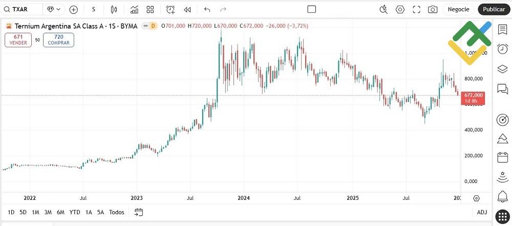Open the object tree layers panel
The image size is (512, 226).
(x=502, y=69)
